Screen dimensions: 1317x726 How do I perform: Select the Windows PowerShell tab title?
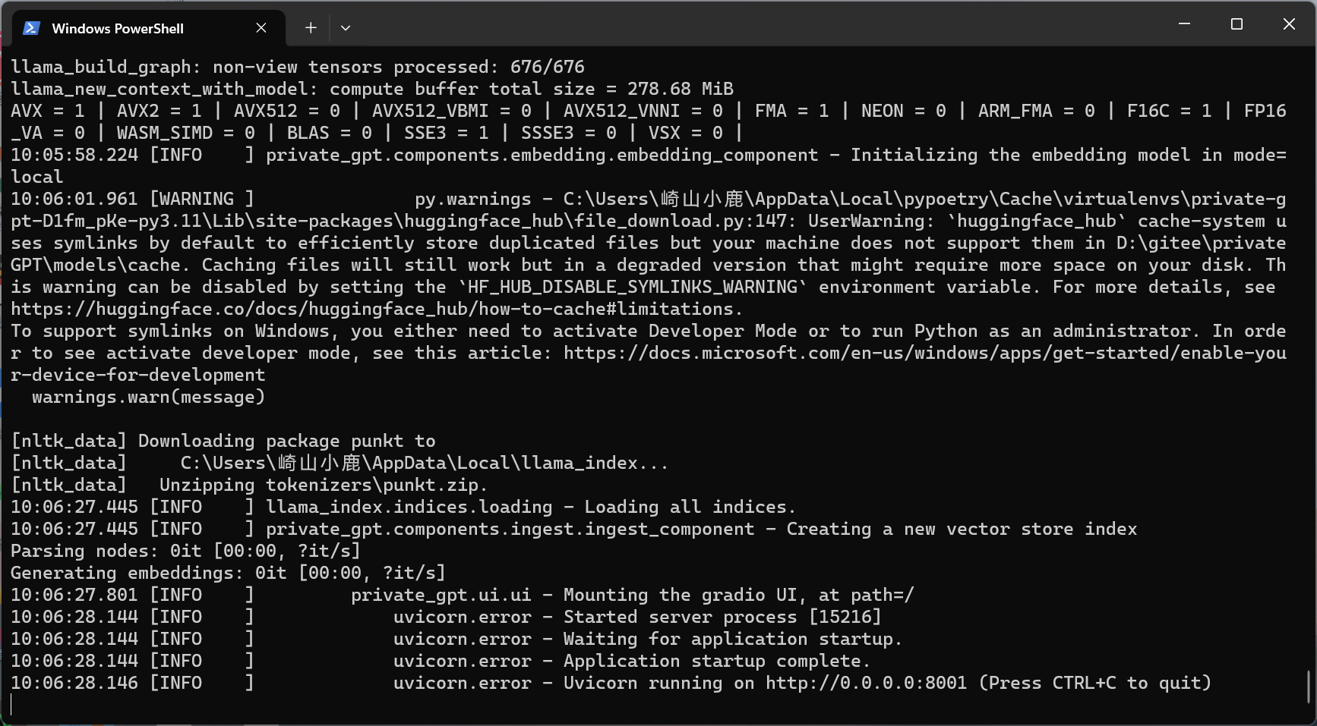tap(118, 29)
